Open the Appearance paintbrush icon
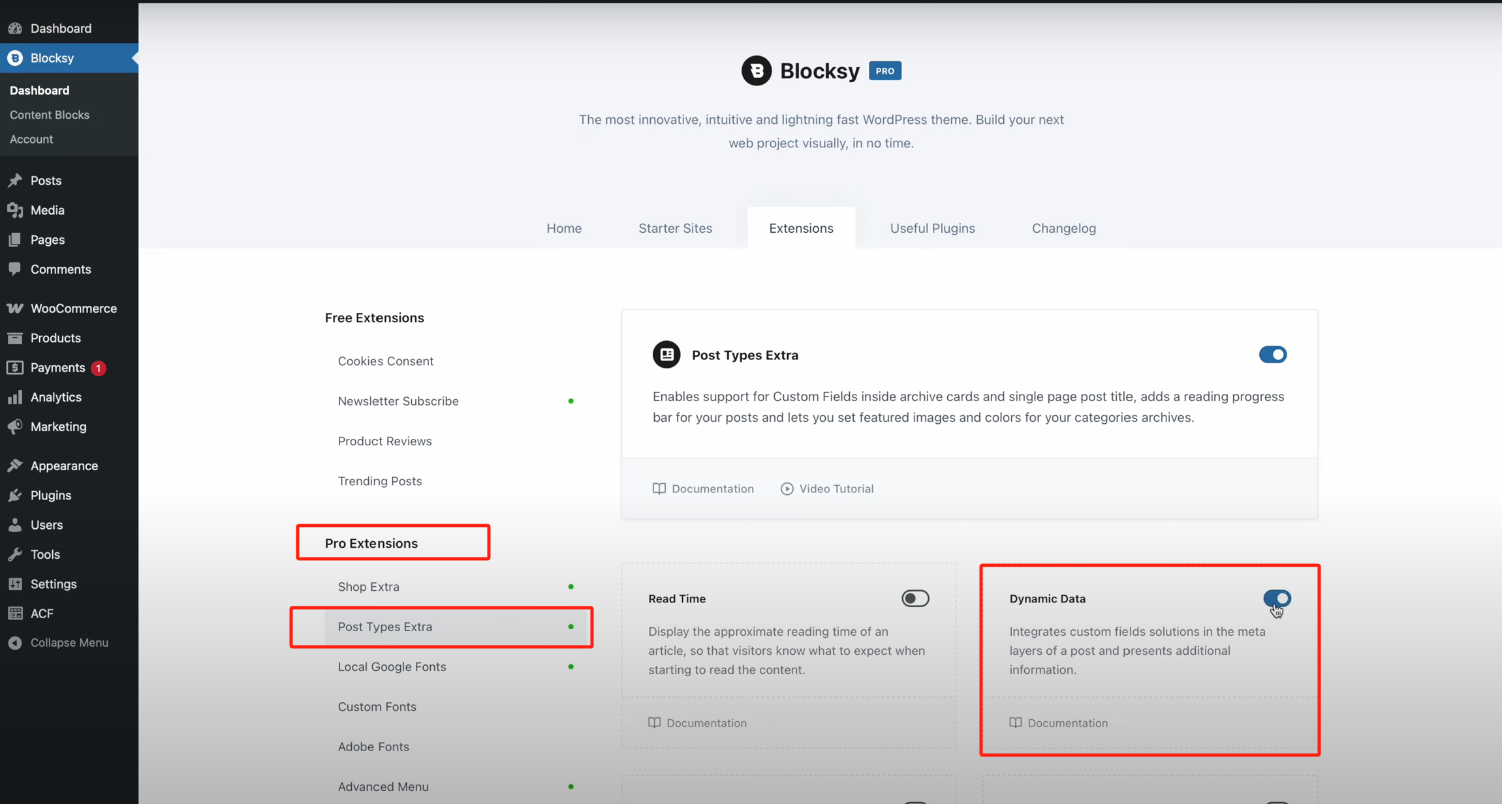 [15, 465]
